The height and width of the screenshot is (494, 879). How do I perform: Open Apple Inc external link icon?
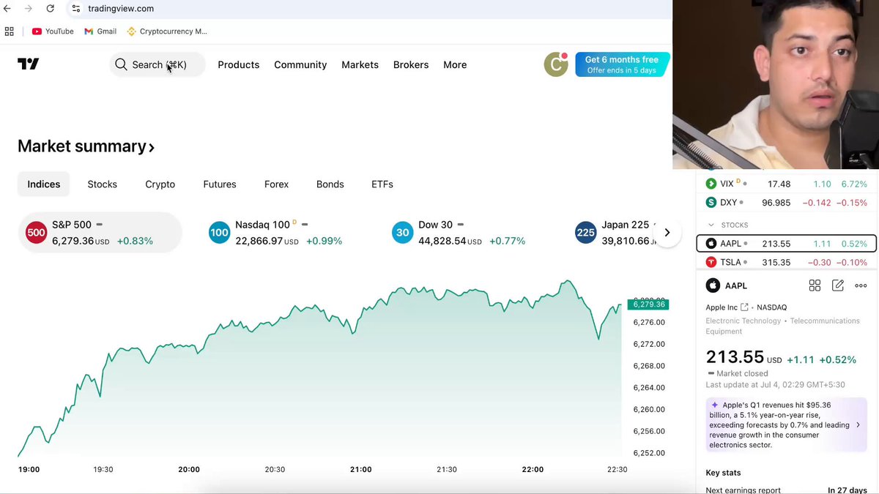[x=744, y=307]
